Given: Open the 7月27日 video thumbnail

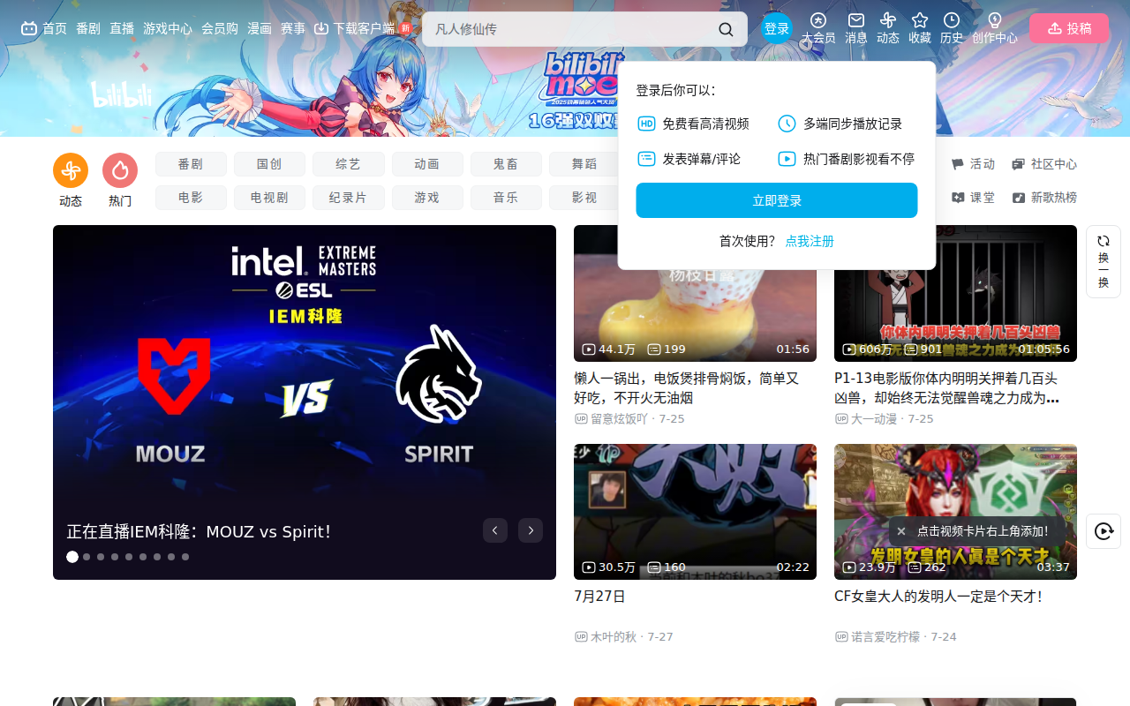Looking at the screenshot, I should tap(695, 512).
